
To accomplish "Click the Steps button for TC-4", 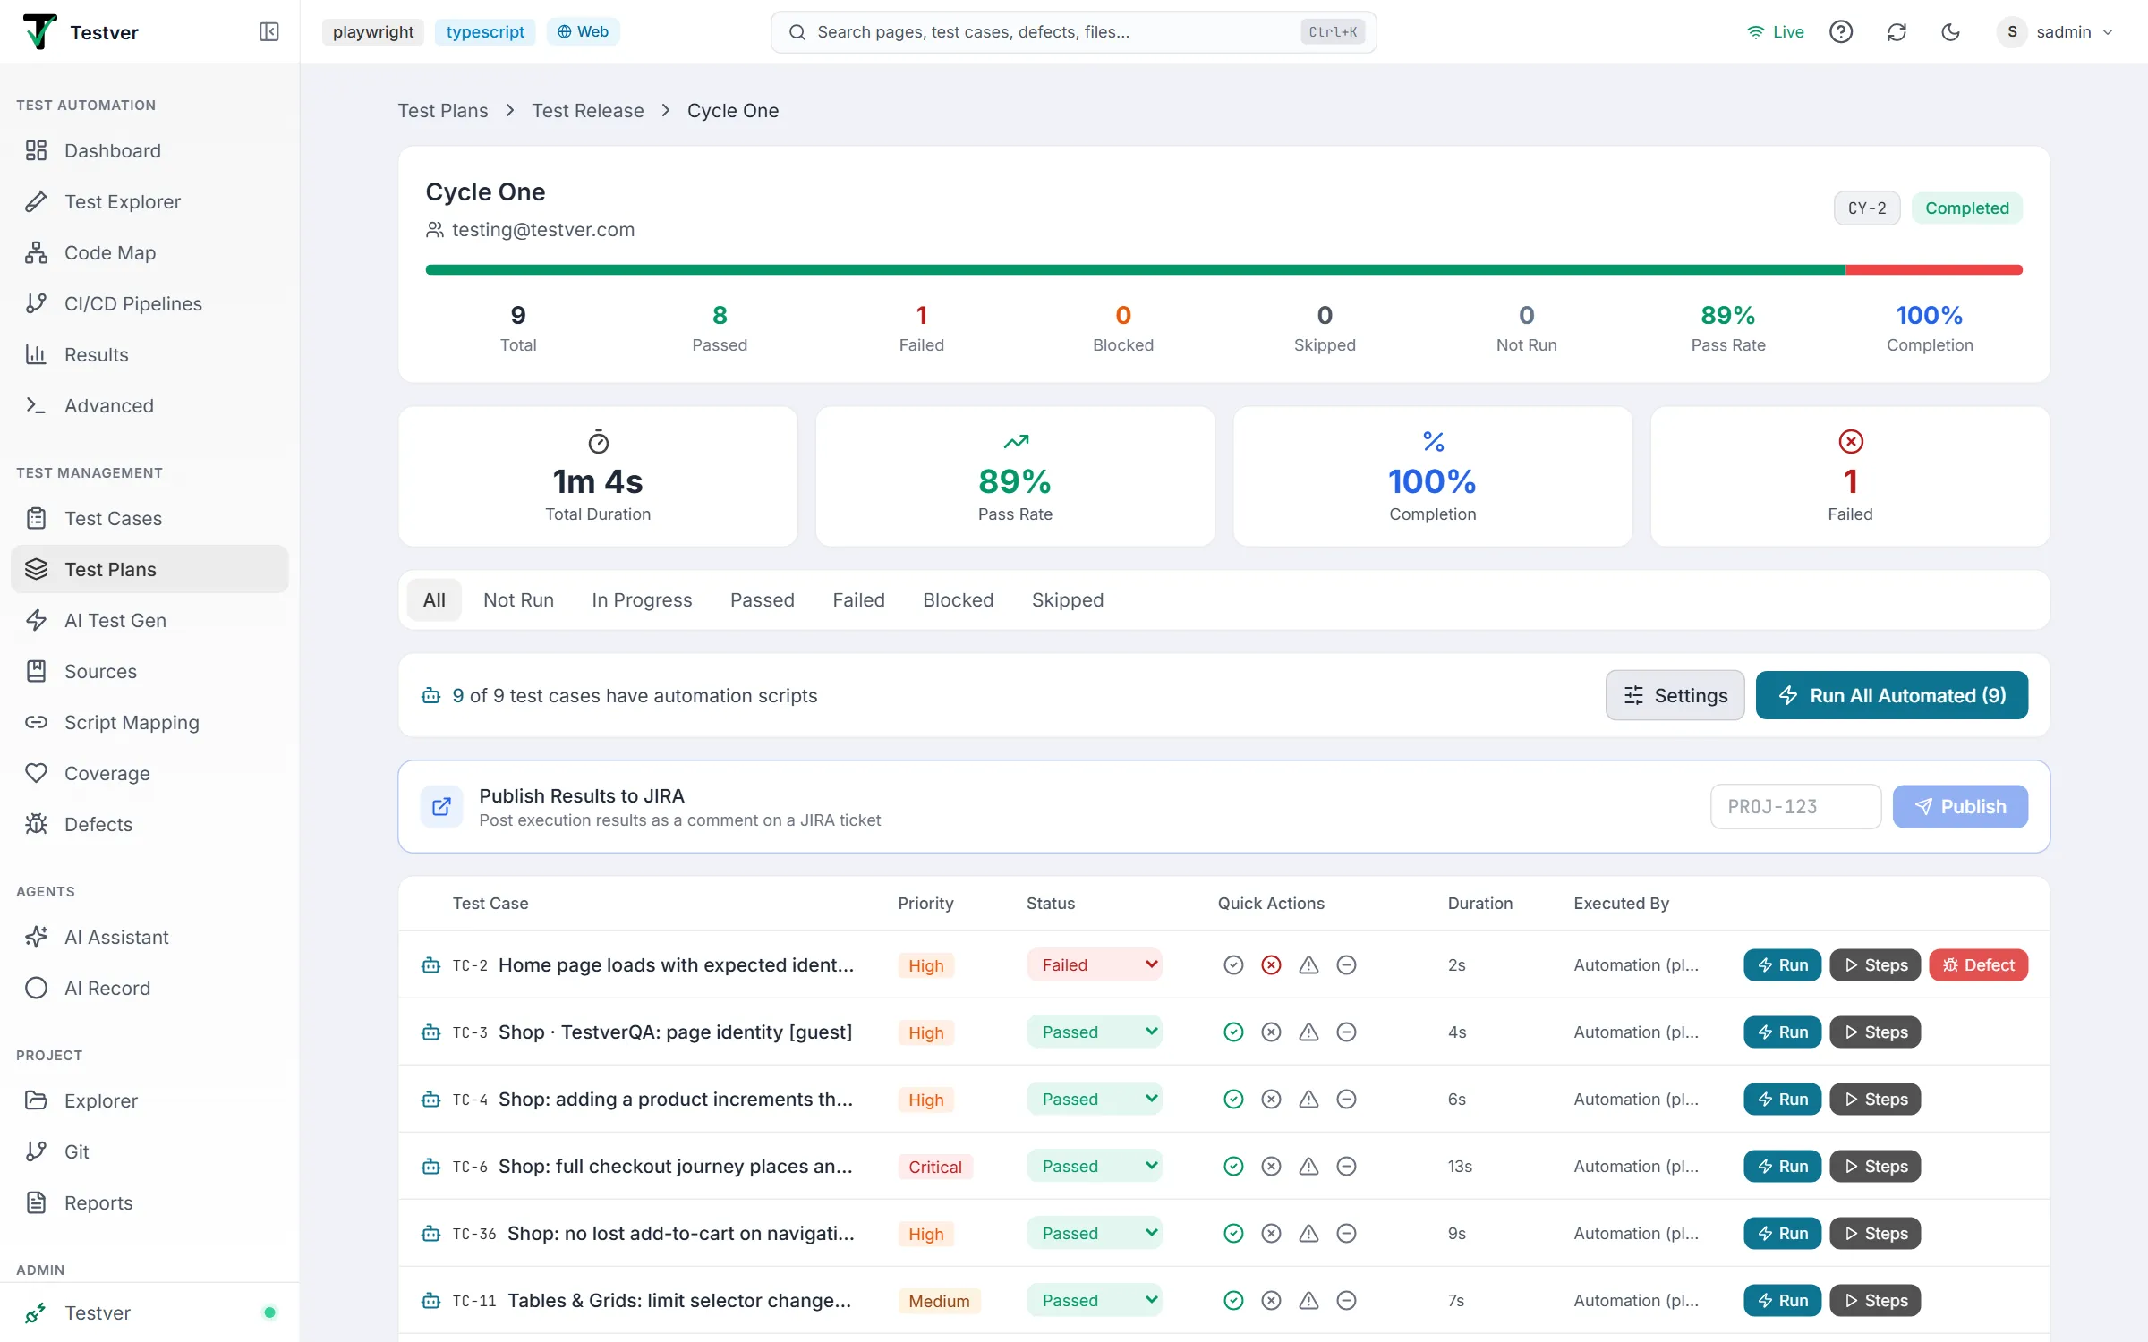I will [1875, 1099].
